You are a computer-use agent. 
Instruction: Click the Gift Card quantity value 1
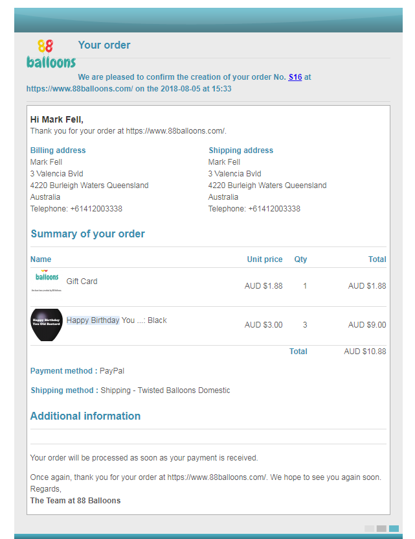pos(305,286)
